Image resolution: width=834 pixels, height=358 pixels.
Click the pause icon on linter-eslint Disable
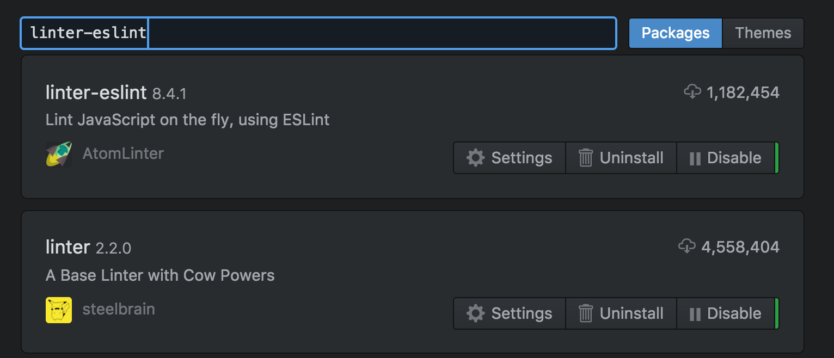tap(695, 158)
